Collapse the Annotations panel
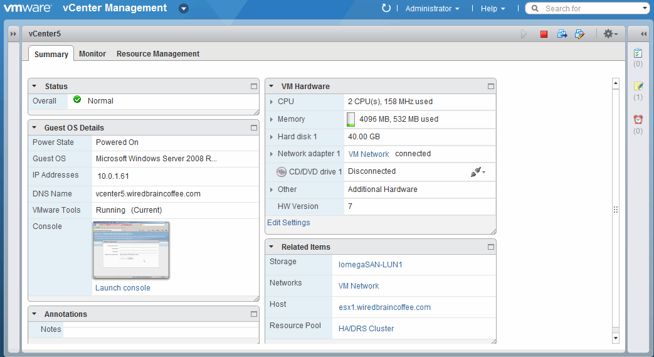This screenshot has width=654, height=357. click(34, 314)
